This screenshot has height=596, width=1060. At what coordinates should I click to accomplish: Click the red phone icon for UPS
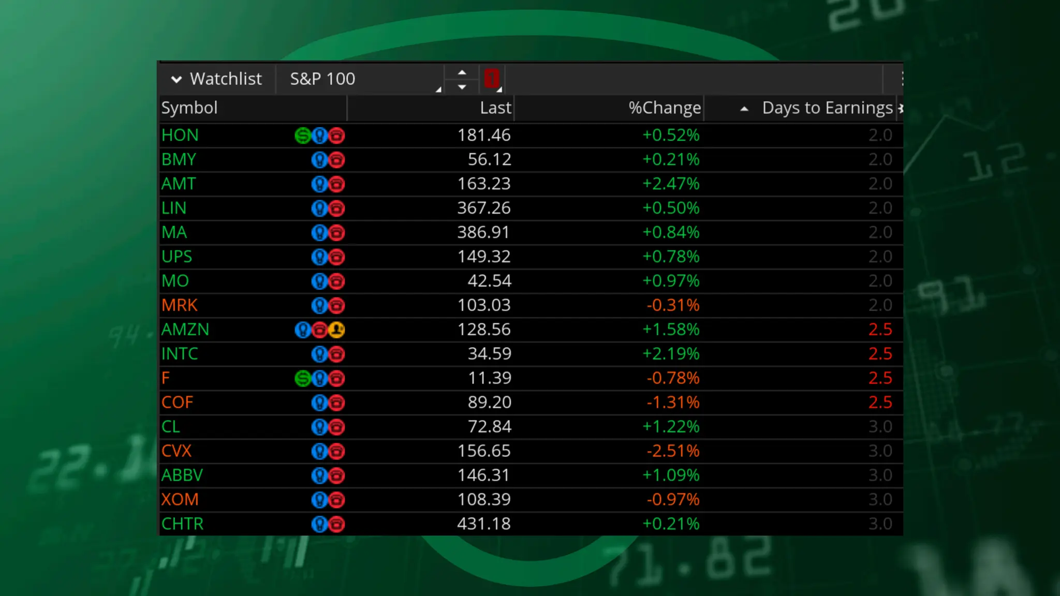tap(336, 257)
